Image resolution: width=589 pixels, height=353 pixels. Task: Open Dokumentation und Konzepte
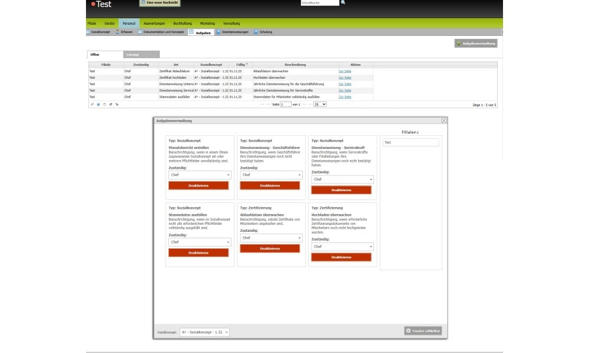click(161, 32)
